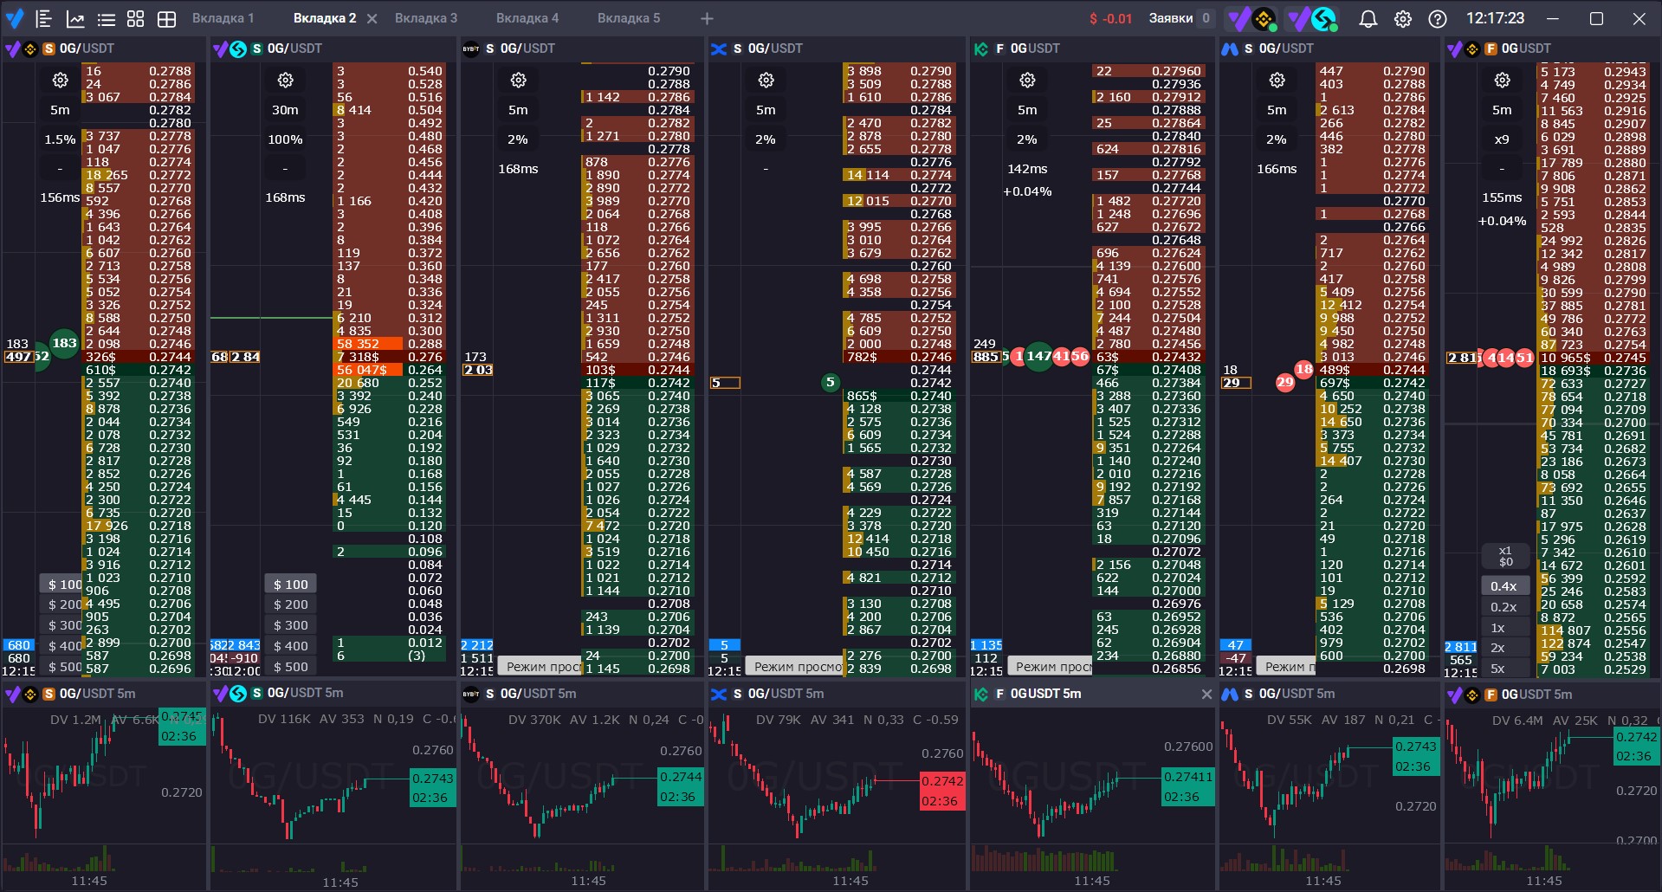This screenshot has height=892, width=1662.
Task: Click the $ -0.01 balance indicator
Action: pos(1110,18)
